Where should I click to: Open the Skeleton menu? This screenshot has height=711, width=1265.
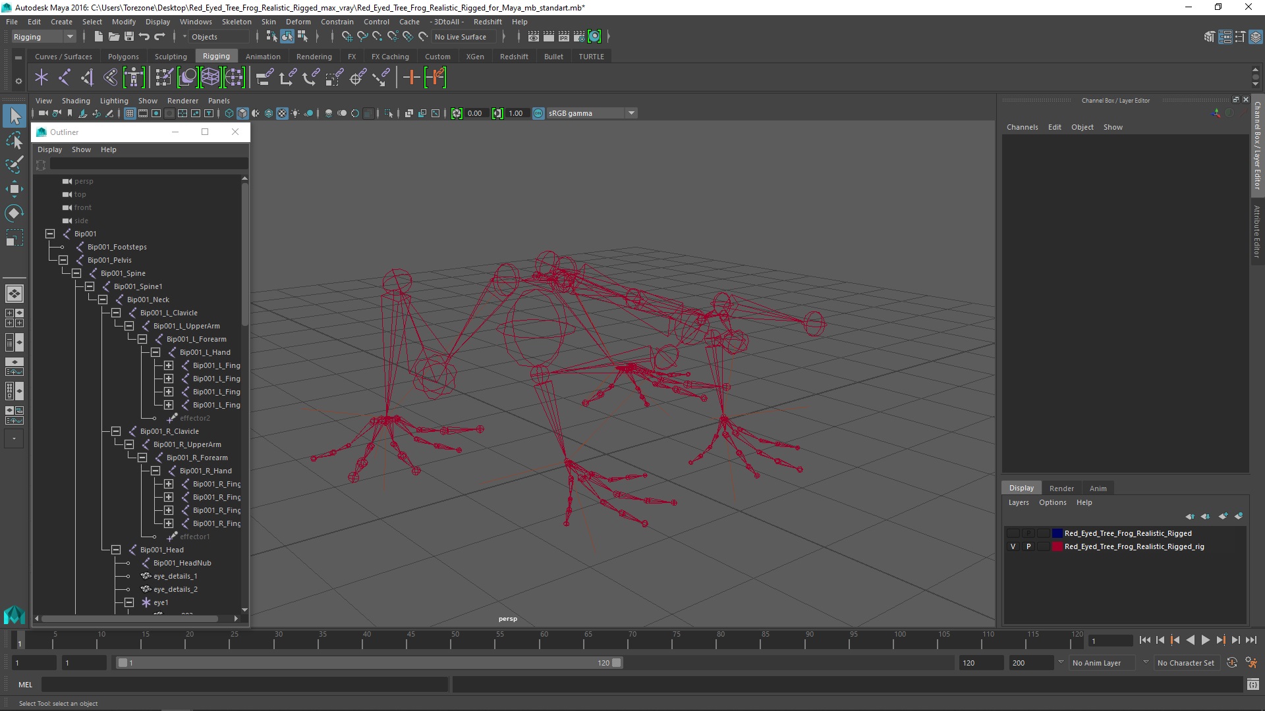point(237,22)
